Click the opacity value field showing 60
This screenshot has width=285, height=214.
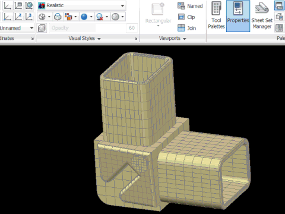[132, 28]
